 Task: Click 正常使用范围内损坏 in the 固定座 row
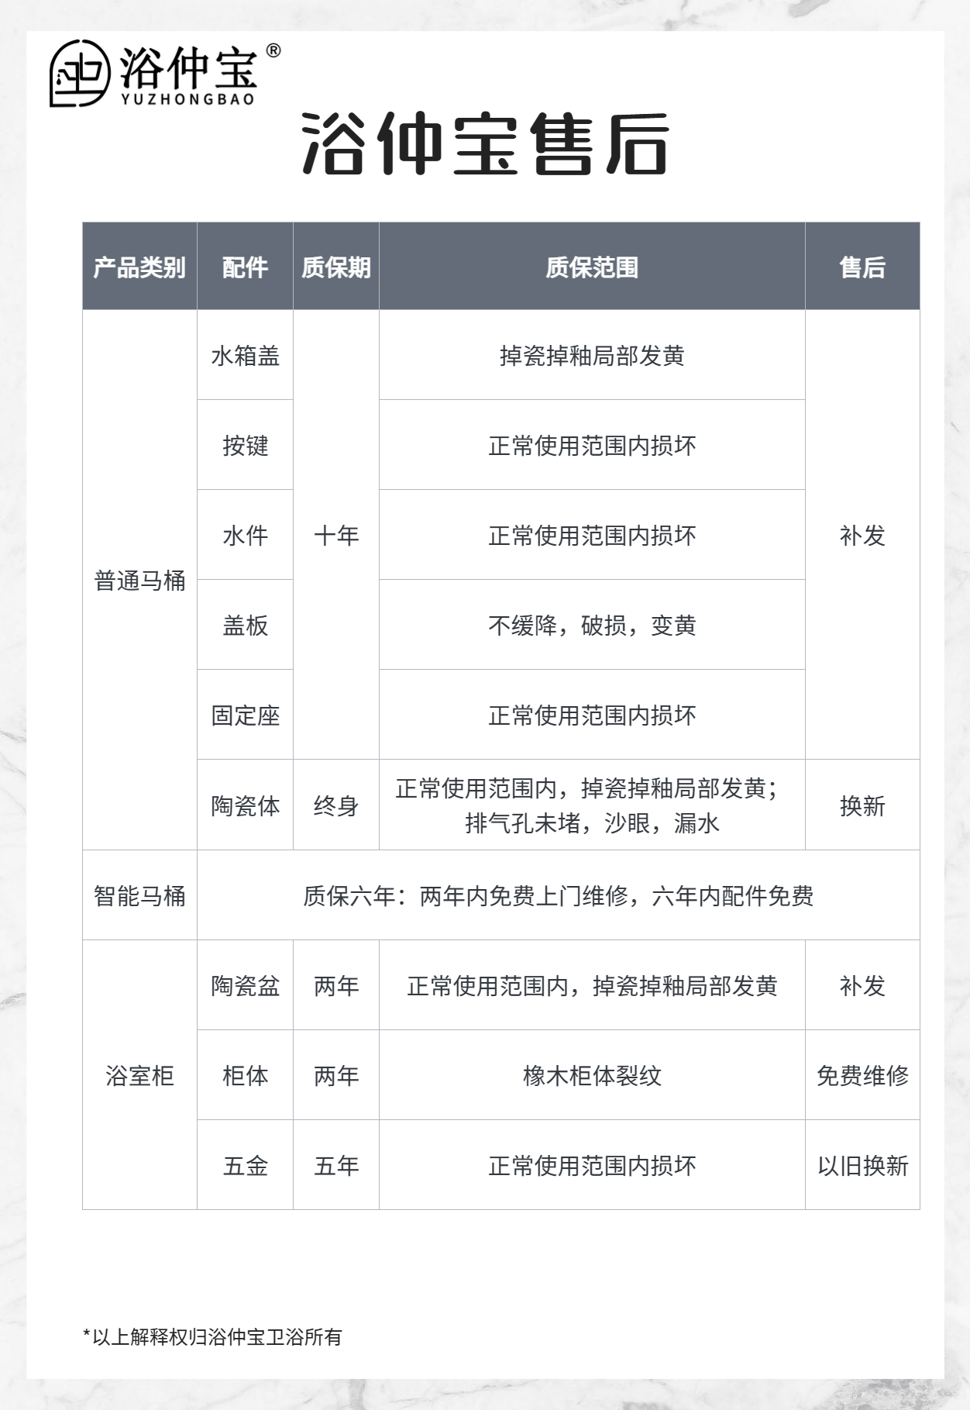pyautogui.click(x=592, y=715)
